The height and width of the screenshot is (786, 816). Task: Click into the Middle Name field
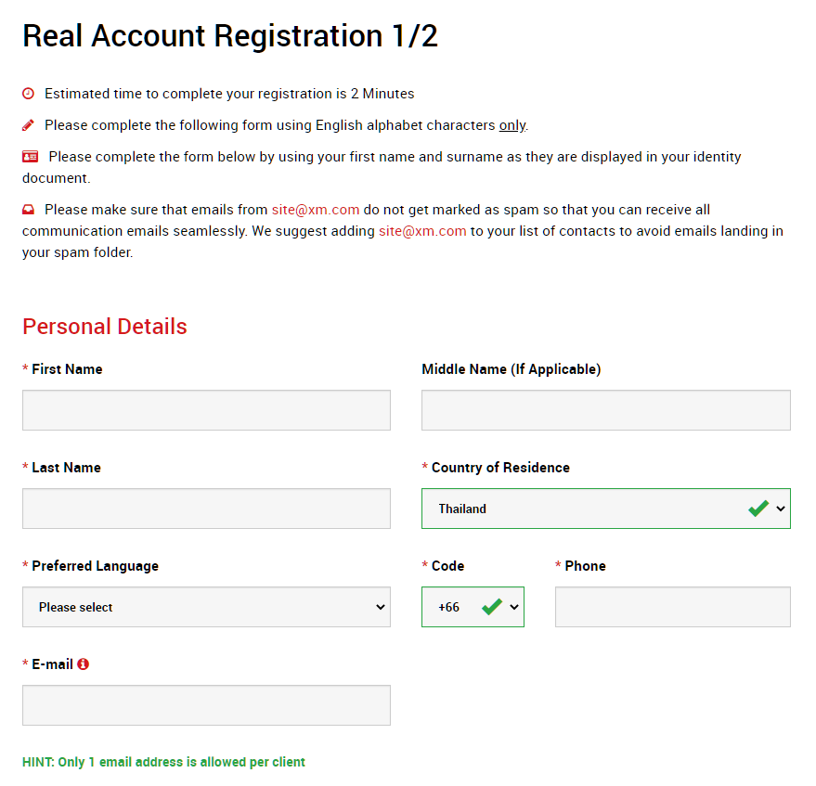pos(606,410)
